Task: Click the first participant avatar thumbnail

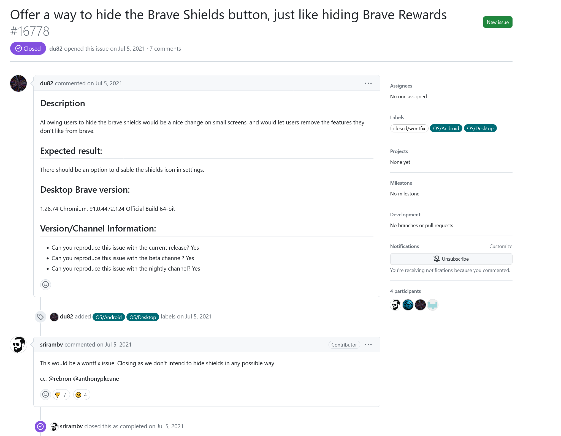Action: coord(395,305)
